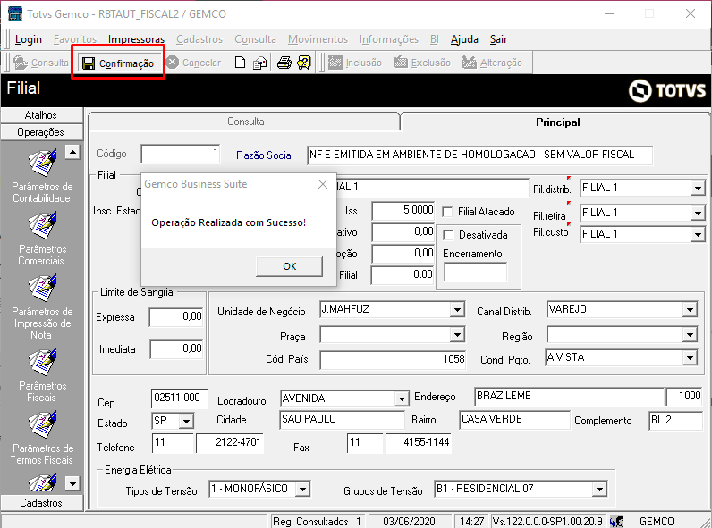Open Parâmetros Fiscais shortcut icon

42,362
